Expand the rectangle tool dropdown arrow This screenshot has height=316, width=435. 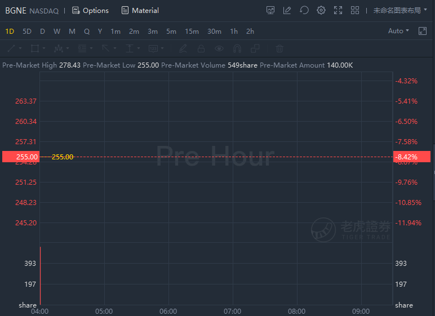tap(44, 48)
